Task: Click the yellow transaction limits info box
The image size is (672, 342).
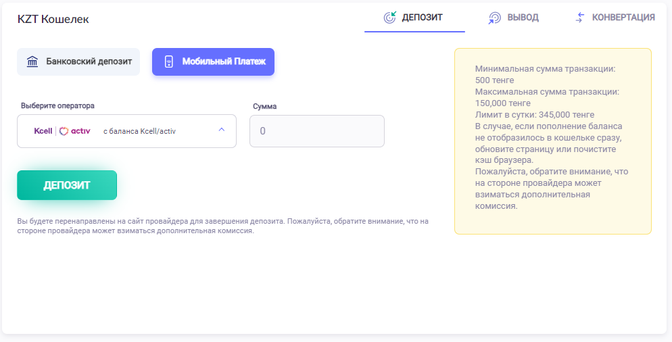Action: [x=552, y=141]
